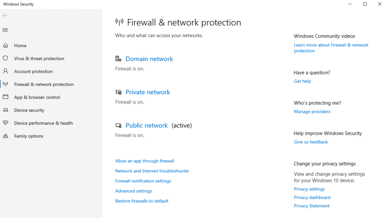Click the Manage providers link

(312, 112)
